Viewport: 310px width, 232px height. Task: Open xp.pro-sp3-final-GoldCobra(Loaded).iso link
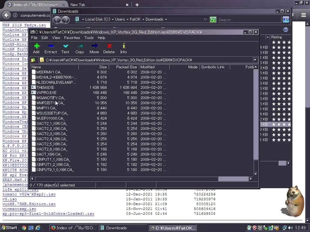click(x=48, y=214)
